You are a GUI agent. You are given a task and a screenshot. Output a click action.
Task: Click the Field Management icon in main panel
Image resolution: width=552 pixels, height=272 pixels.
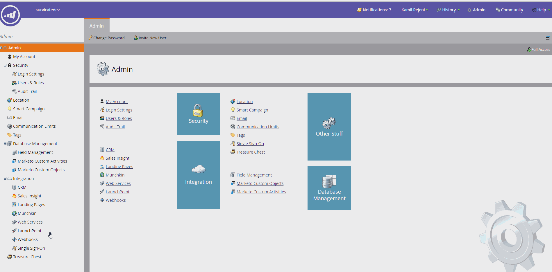click(x=233, y=175)
